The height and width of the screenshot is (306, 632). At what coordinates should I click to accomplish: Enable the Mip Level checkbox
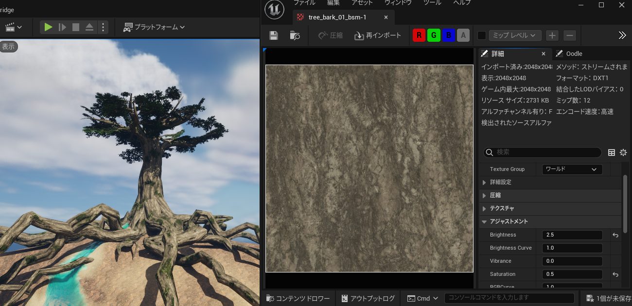[x=481, y=35]
